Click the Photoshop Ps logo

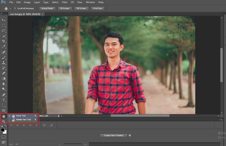pyautogui.click(x=3, y=2)
